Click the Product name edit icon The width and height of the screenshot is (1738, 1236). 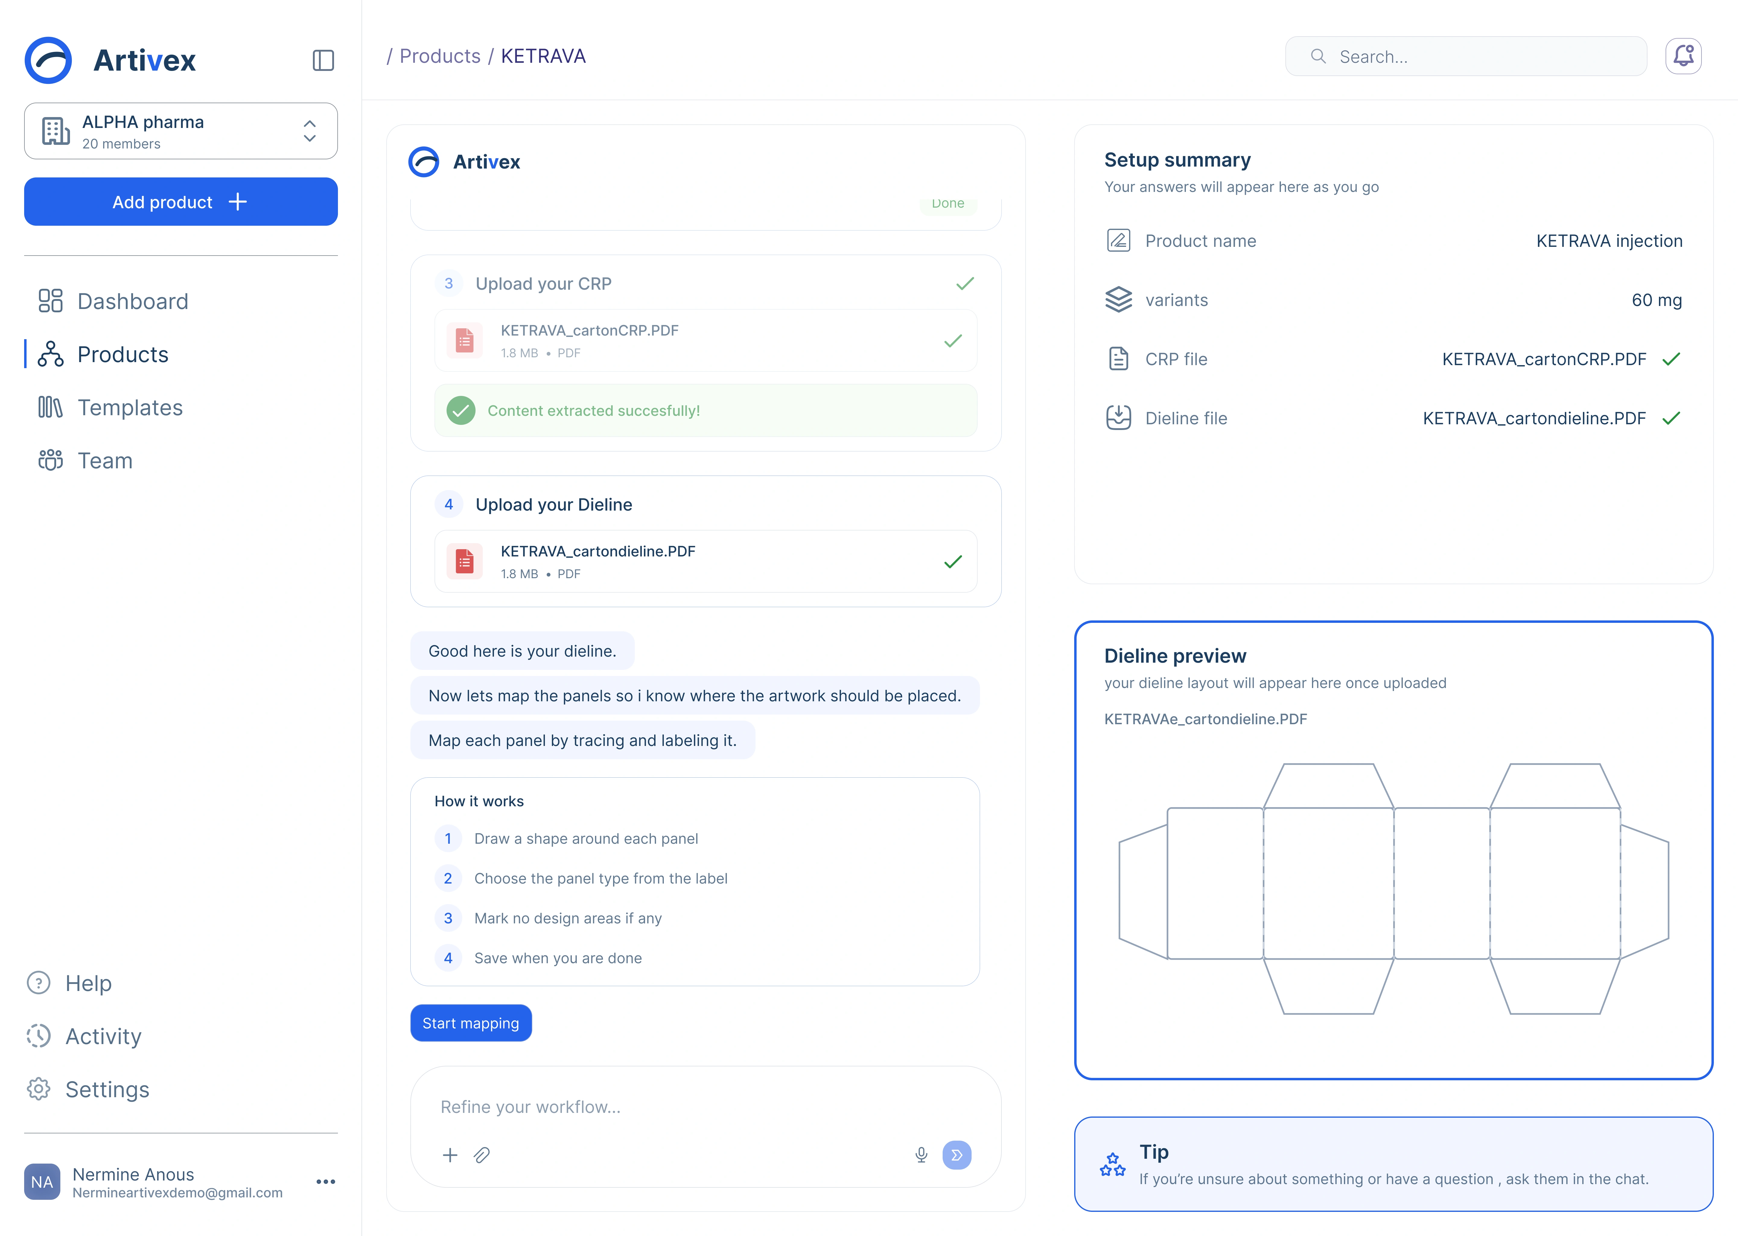[x=1118, y=241]
